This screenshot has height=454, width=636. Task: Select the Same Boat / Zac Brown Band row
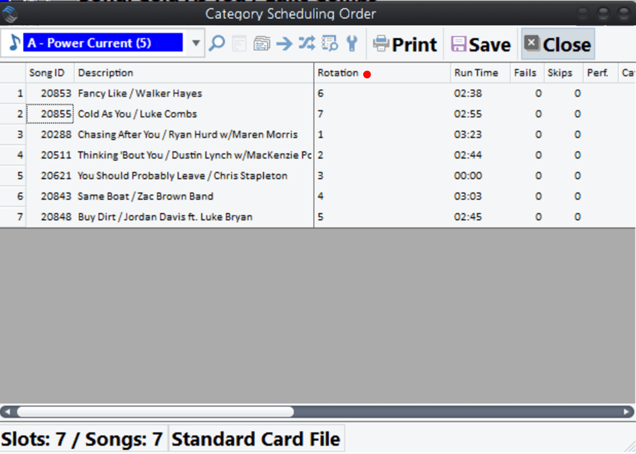[145, 196]
